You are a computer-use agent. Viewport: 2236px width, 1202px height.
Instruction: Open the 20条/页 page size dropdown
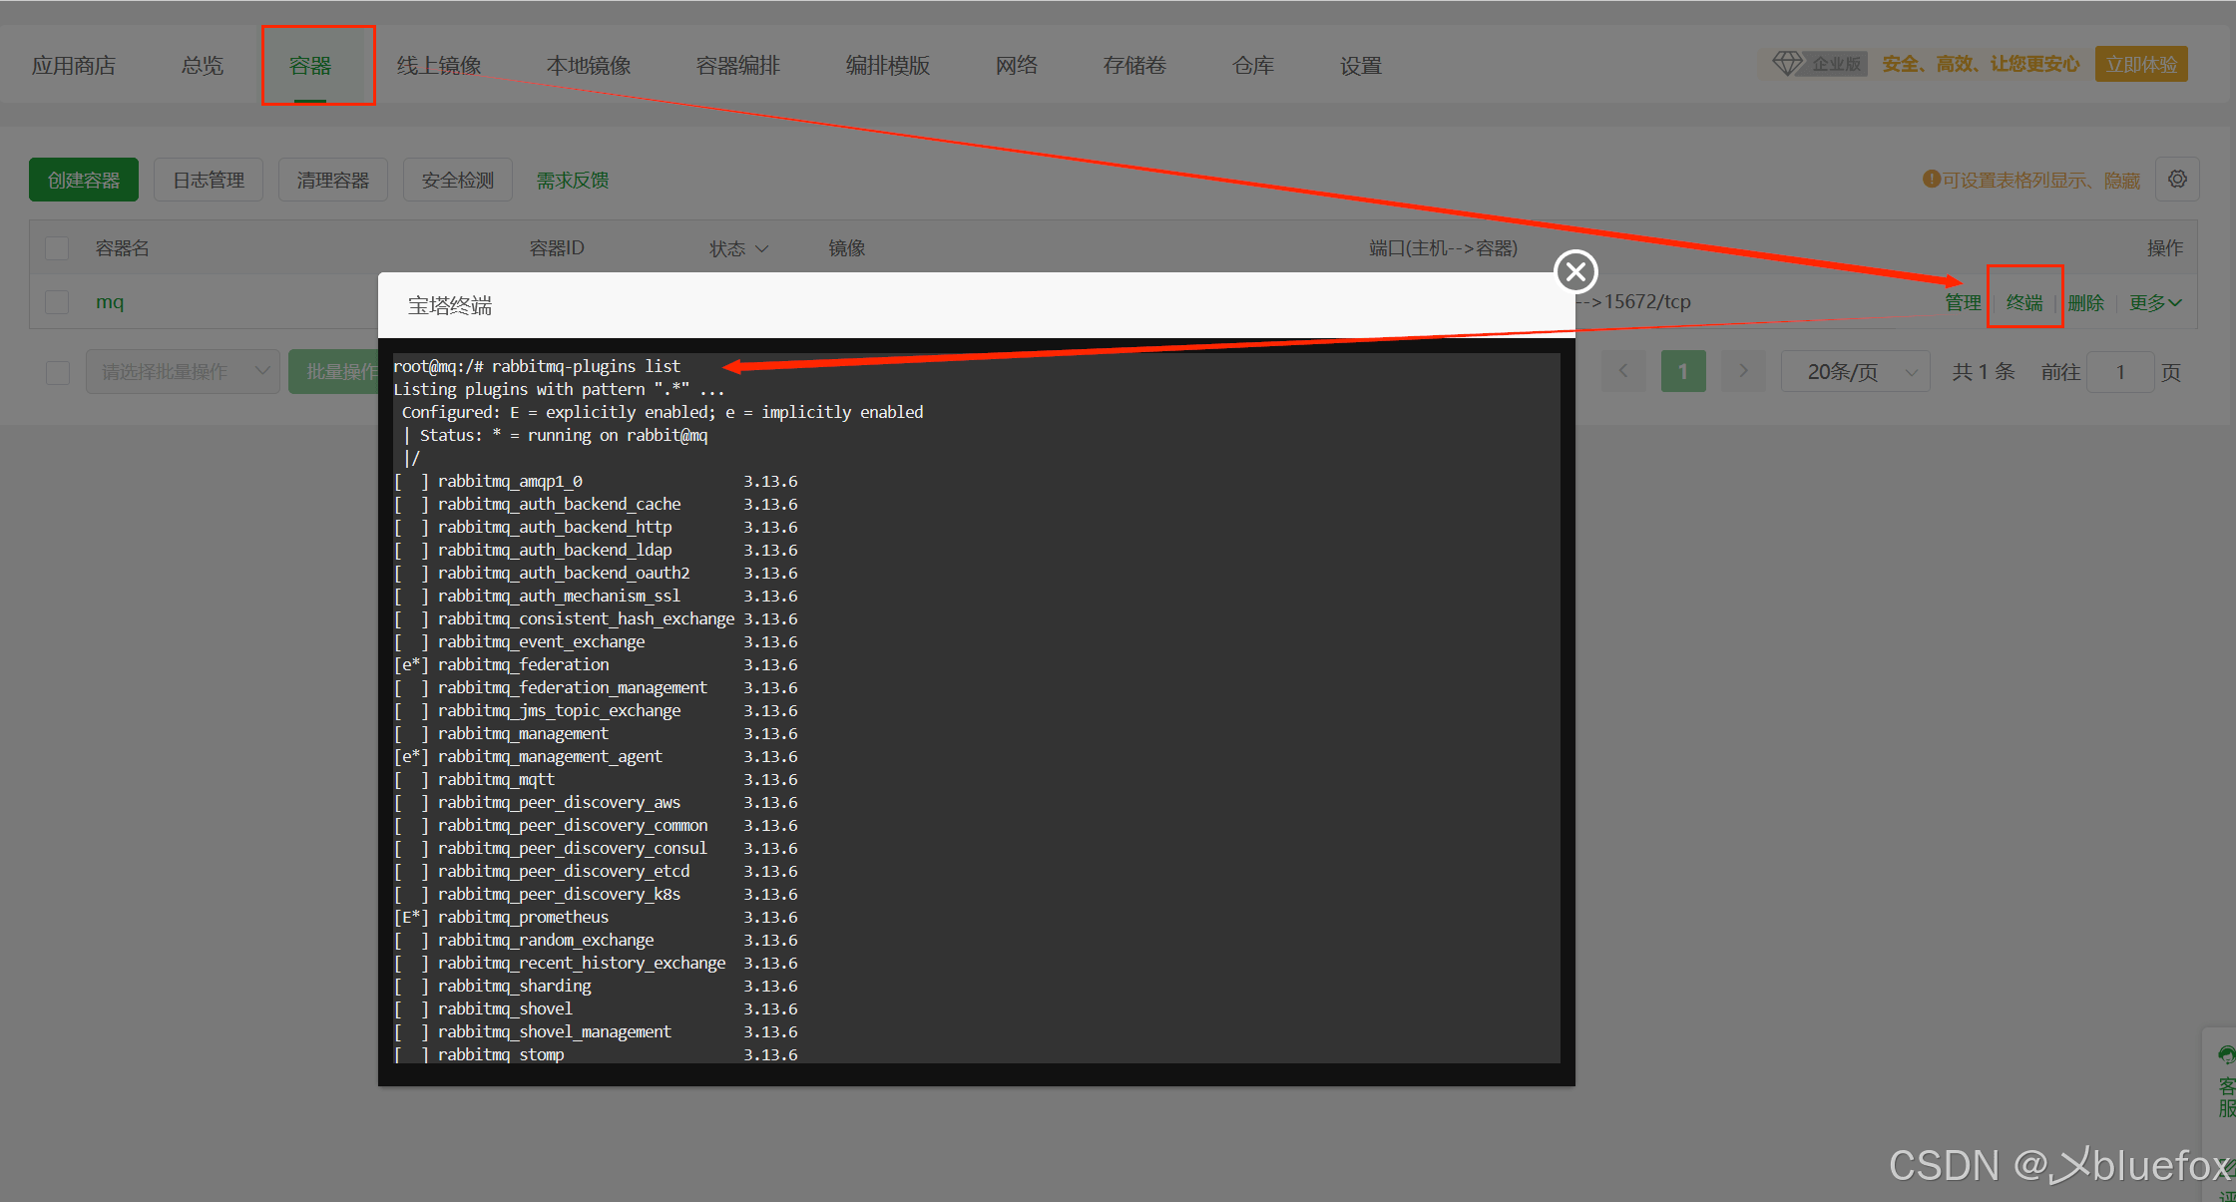(x=1856, y=372)
